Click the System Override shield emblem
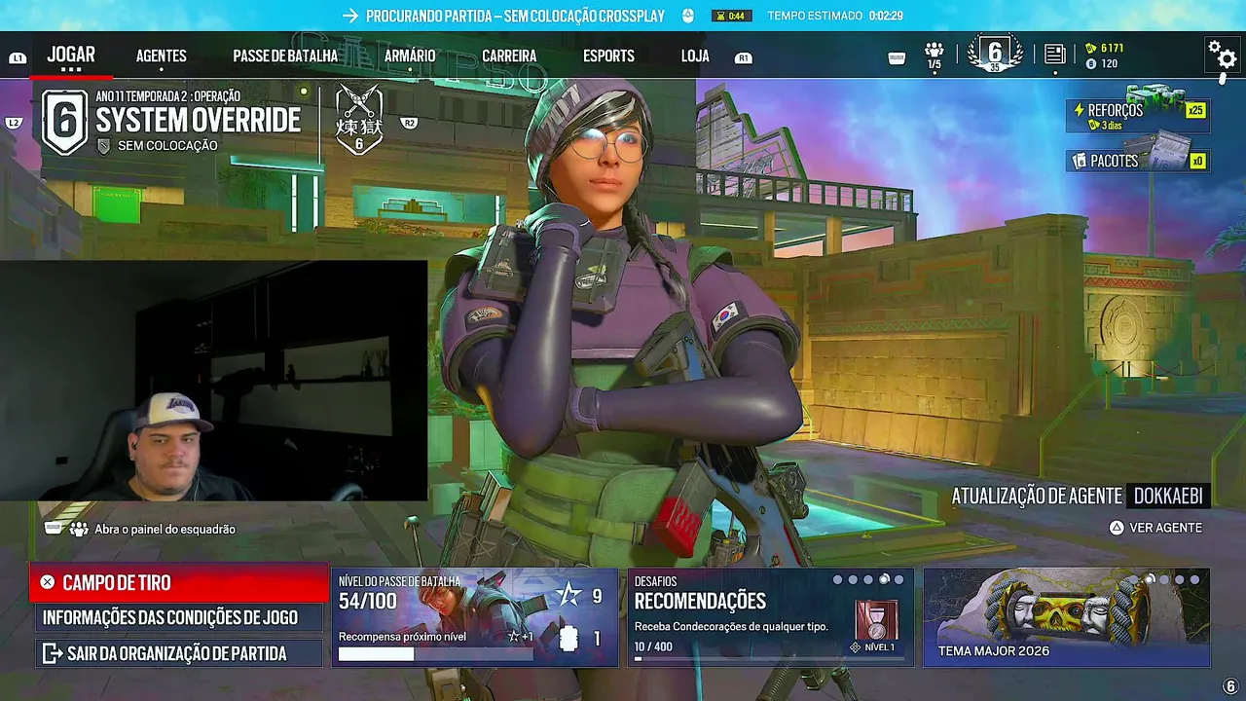The image size is (1246, 701). click(x=64, y=121)
